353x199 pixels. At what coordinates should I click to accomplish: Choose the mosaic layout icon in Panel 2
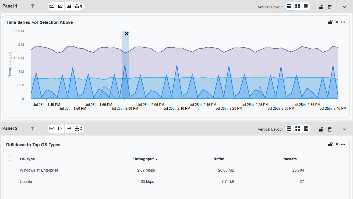(x=306, y=129)
